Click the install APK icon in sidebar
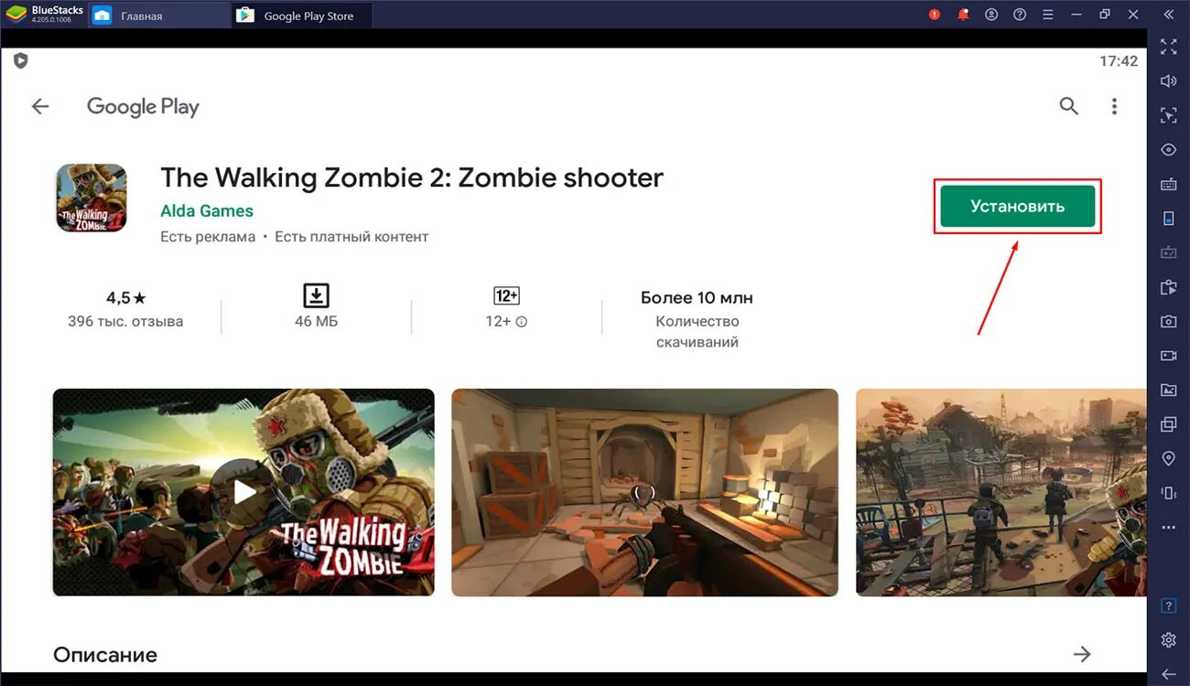The image size is (1190, 686). (1168, 287)
